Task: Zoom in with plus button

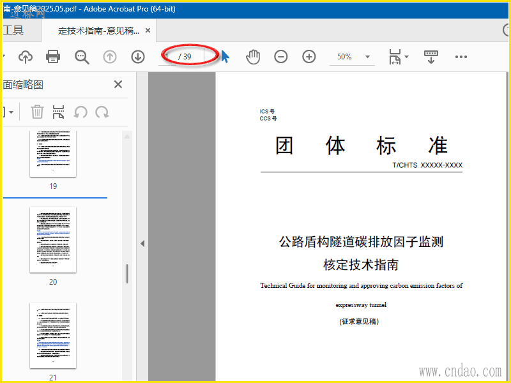Action: coord(309,57)
